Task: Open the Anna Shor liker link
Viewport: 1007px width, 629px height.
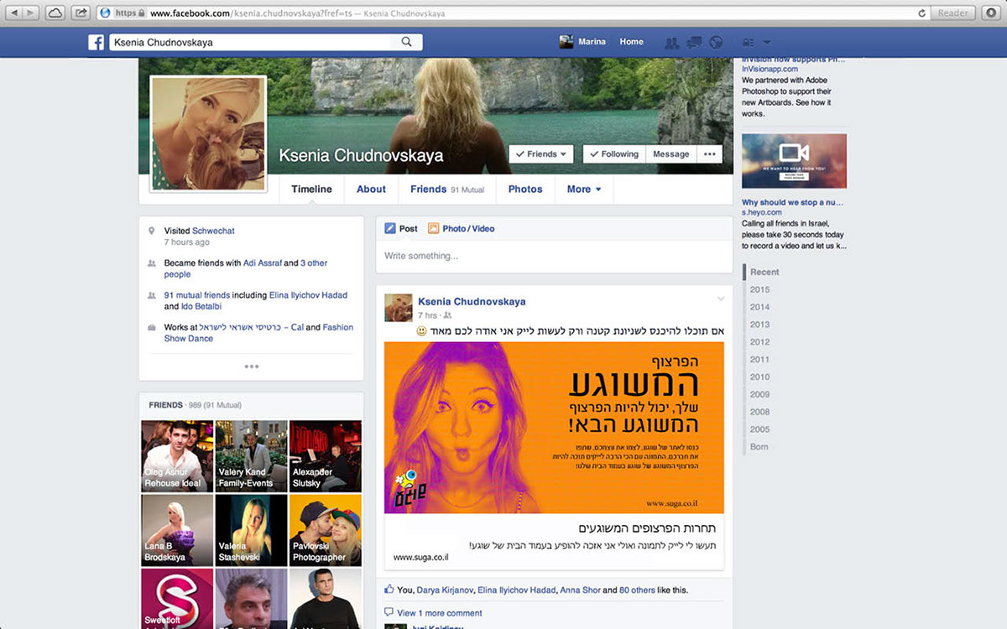Action: [x=580, y=590]
